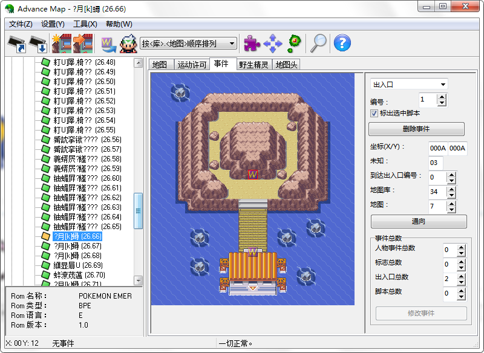The image size is (484, 353).
Task: Click the red W warp on mountain
Action: tap(253, 175)
